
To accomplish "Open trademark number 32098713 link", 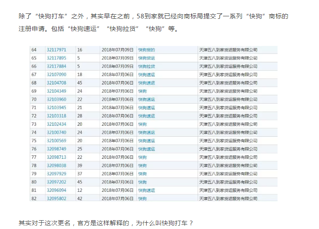I will click(x=57, y=157).
